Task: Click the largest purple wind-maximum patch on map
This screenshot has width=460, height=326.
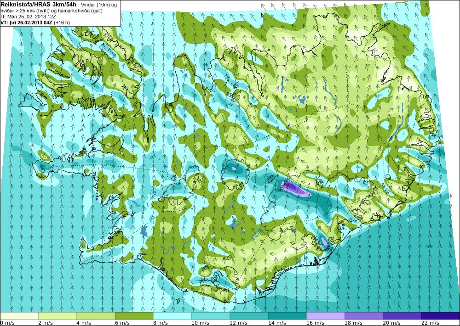Action: coord(296,189)
